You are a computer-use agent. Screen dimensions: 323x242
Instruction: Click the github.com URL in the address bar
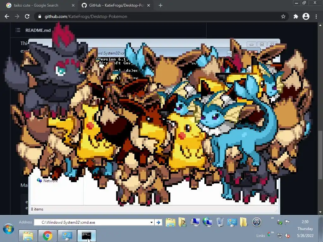click(86, 16)
